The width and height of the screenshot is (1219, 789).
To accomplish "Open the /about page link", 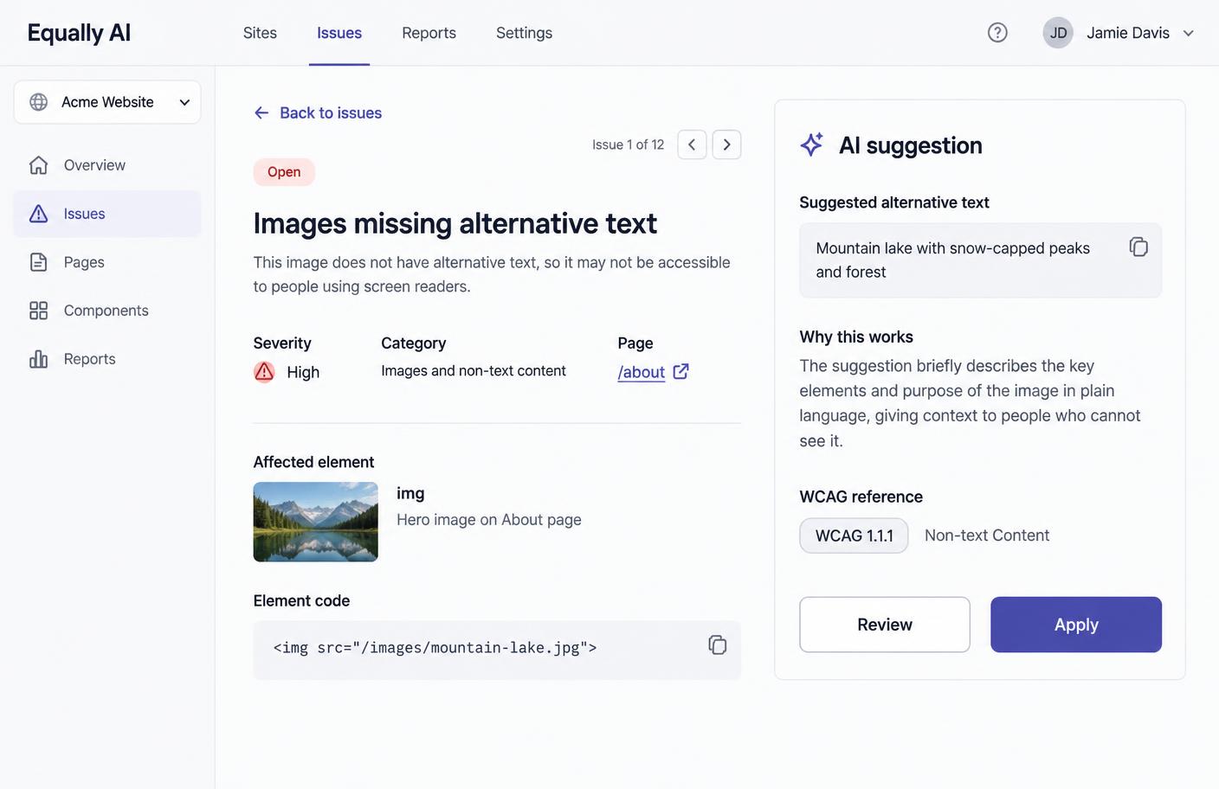I will (642, 372).
